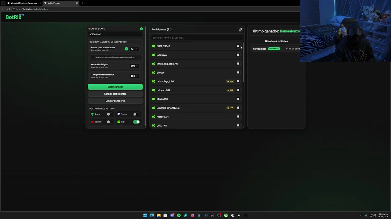Click participant name MaribelSil
The image size is (391, 219).
tap(162, 99)
